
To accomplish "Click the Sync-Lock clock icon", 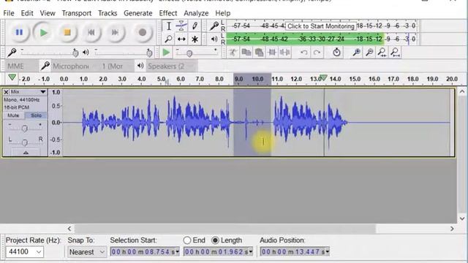I will (336, 53).
